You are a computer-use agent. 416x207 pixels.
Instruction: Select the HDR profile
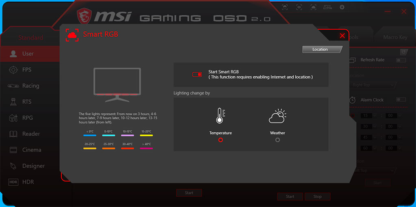pos(30,182)
